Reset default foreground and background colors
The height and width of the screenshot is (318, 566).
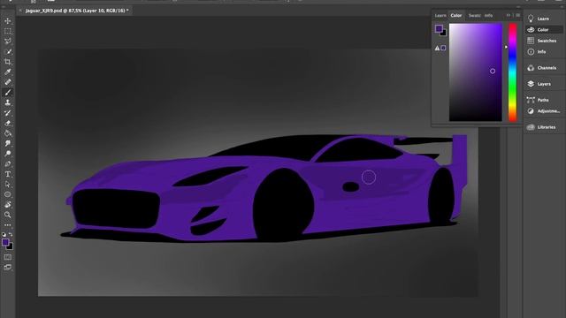[4, 234]
